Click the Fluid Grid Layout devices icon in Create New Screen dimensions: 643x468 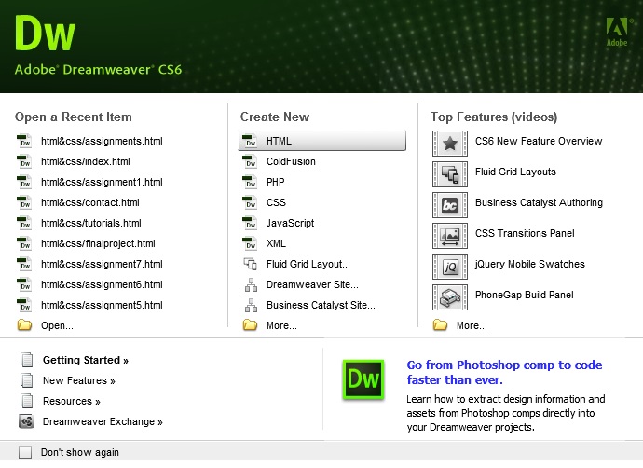(250, 264)
